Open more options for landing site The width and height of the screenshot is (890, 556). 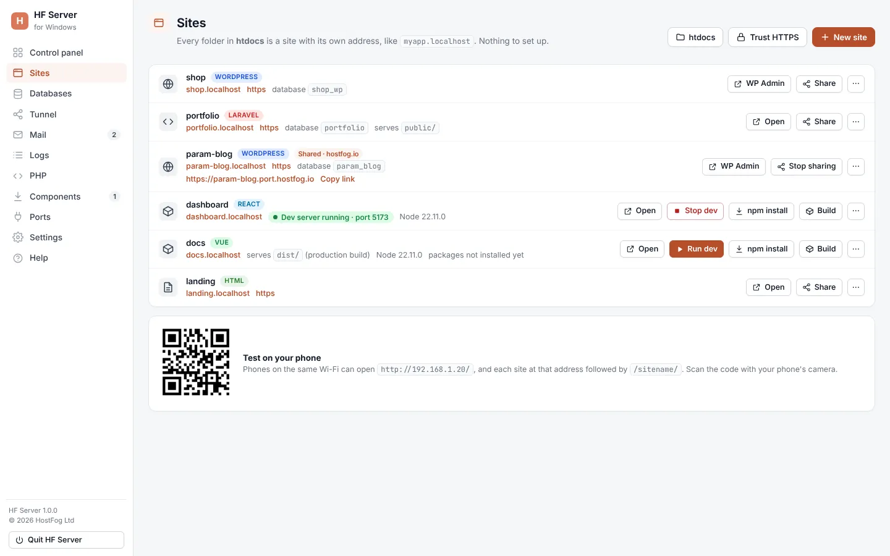pos(856,287)
